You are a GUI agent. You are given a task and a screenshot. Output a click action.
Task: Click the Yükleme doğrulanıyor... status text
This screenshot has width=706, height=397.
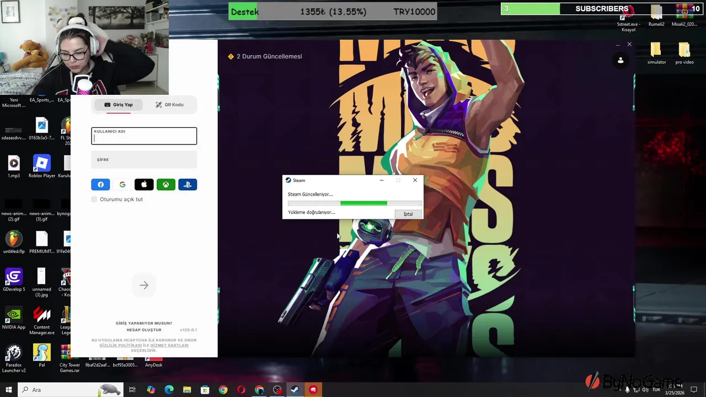[x=311, y=212]
